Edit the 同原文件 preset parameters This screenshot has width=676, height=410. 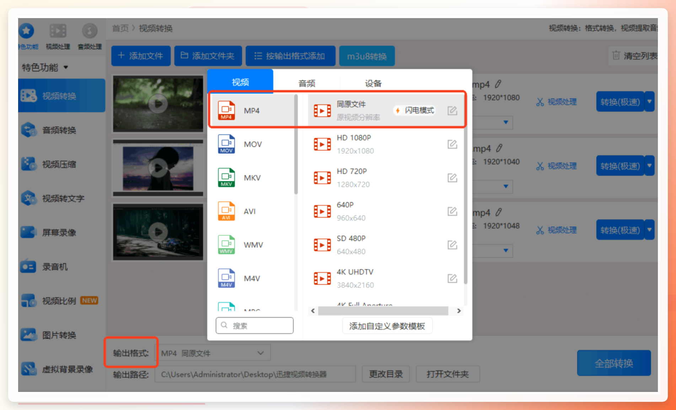coord(452,111)
